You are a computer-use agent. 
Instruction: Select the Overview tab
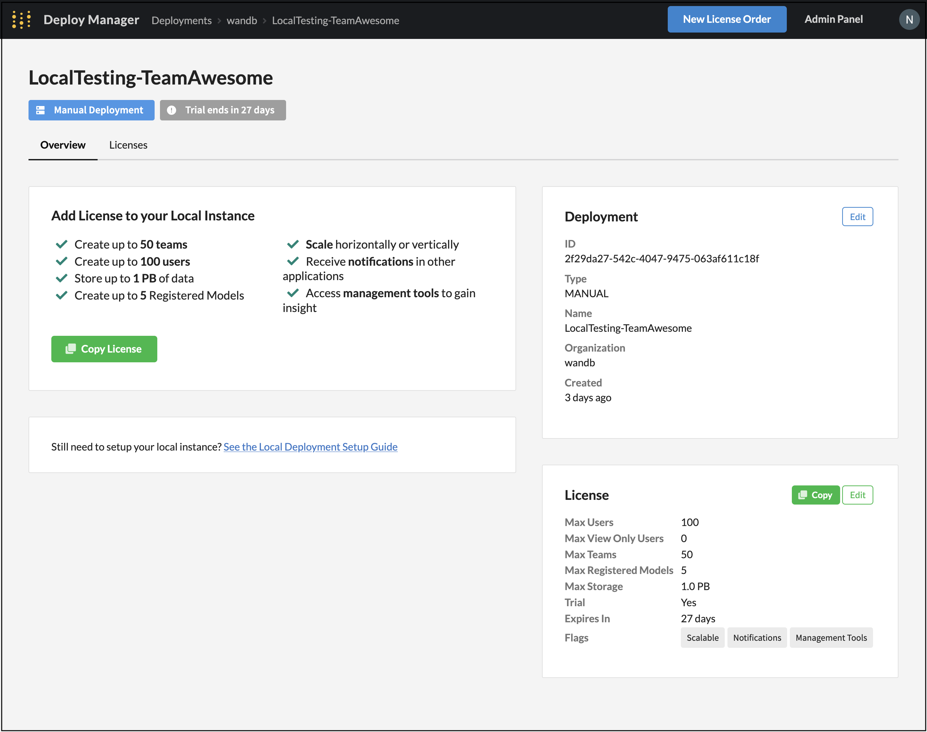[62, 145]
